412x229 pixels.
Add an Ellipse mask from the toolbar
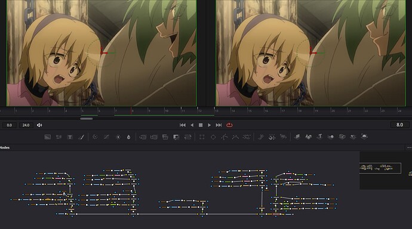pyautogui.click(x=213, y=137)
